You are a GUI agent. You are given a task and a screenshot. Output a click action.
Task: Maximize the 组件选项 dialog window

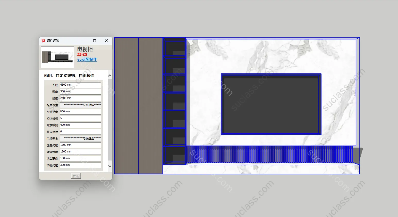coord(95,41)
